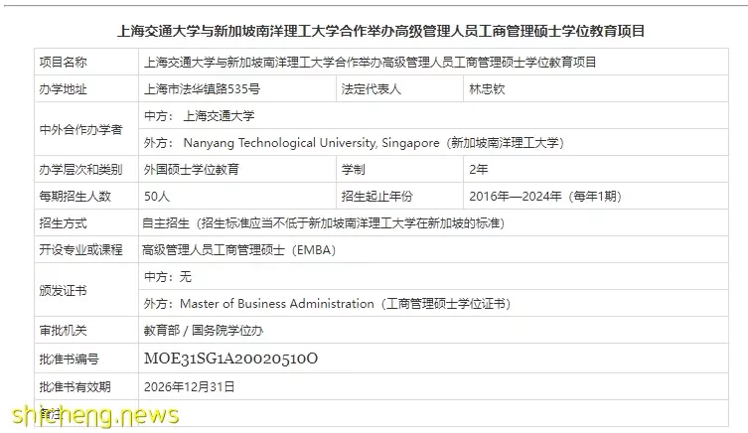Image resolution: width=748 pixels, height=433 pixels.
Task: Click the page title heading about the EMBA project
Action: 380,31
